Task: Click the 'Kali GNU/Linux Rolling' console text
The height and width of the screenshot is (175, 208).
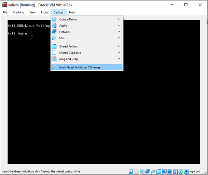Action: (29, 26)
